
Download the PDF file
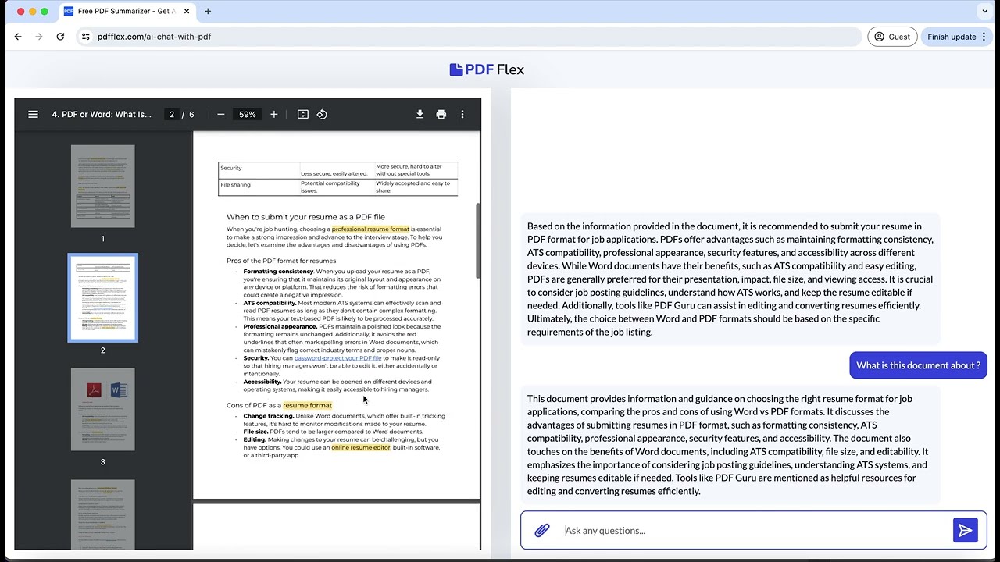click(x=420, y=114)
